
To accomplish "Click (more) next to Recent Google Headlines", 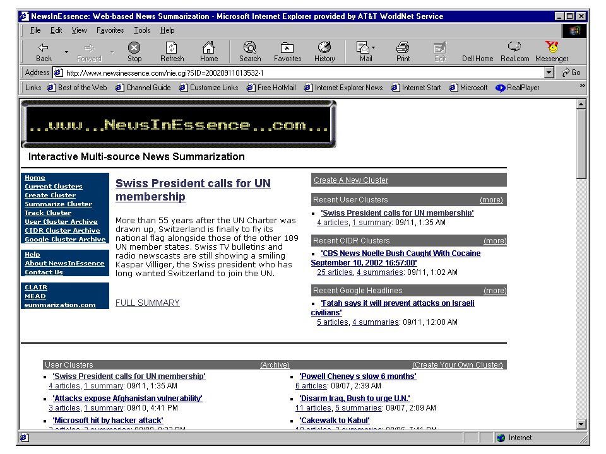I will tap(495, 290).
